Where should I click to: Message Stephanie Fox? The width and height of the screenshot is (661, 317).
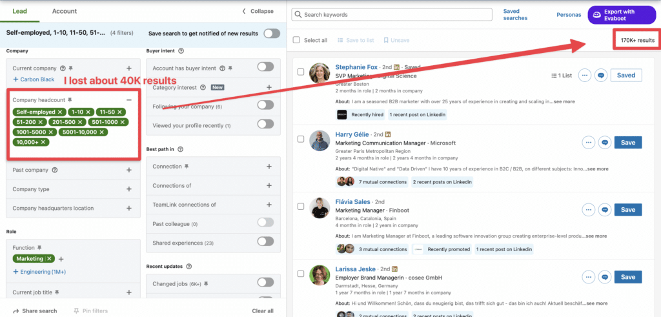pos(601,76)
